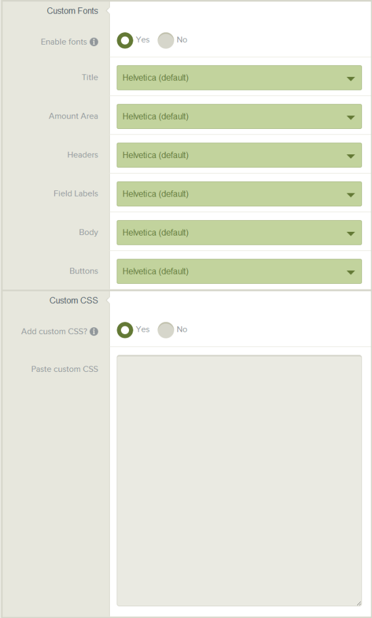
Task: Click the textarea resize handle corner
Action: (358, 603)
